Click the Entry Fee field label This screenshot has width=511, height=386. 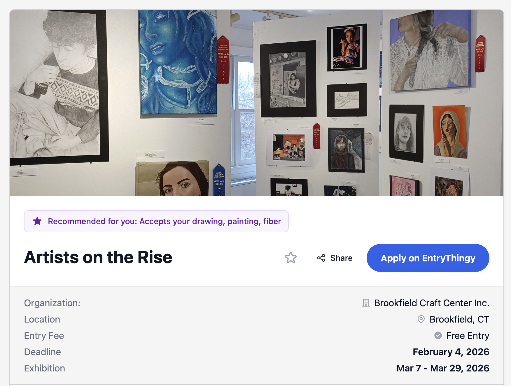click(44, 336)
